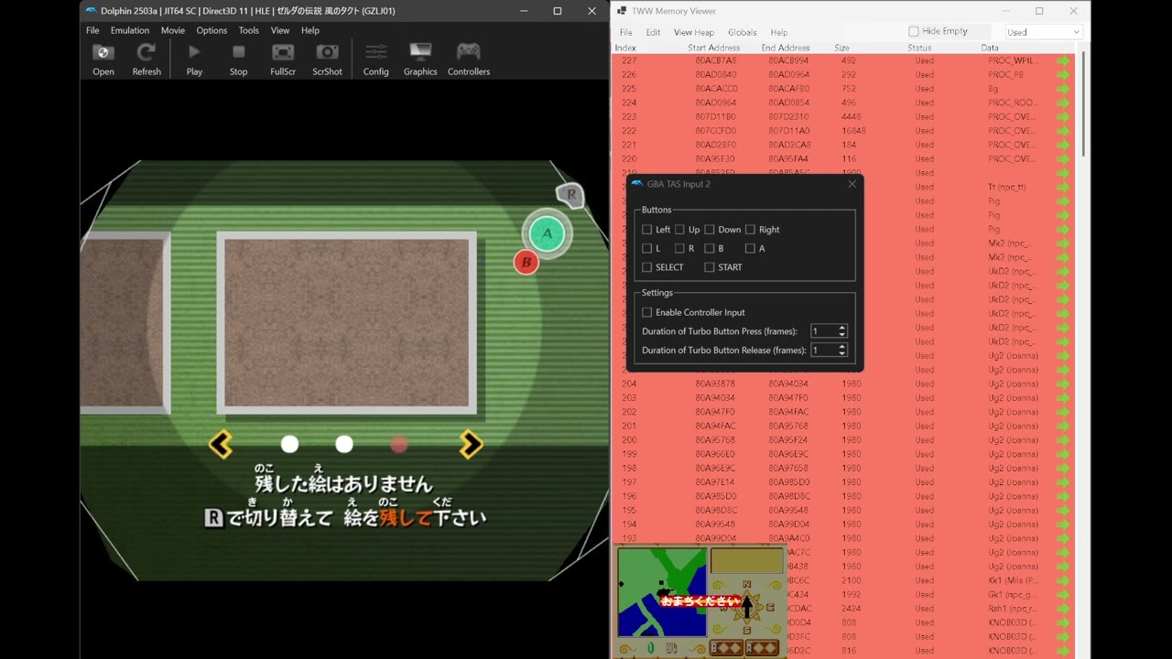The image size is (1172, 659).
Task: Click the green arrow on row 222
Action: [1062, 131]
